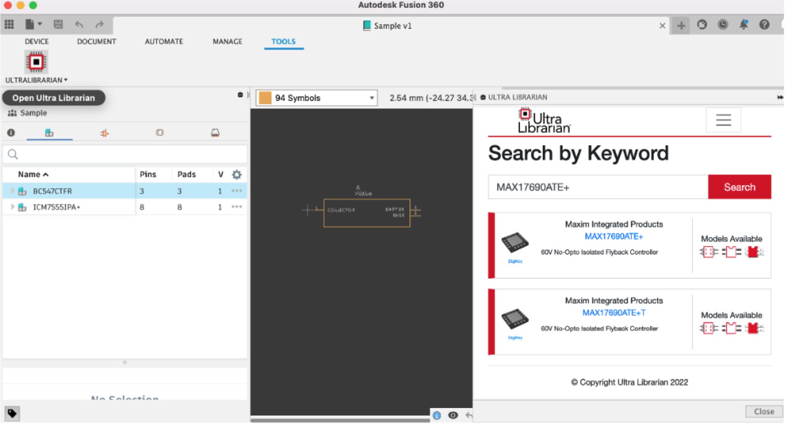785x424 pixels.
Task: Expand the ULTRALIBRARIAN ribbon dropdown
Action: coord(36,80)
